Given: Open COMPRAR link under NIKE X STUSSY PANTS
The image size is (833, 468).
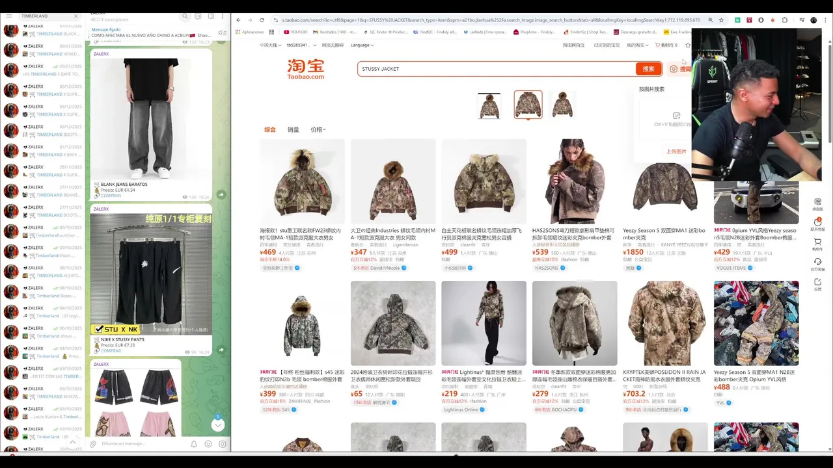Looking at the screenshot, I should point(111,351).
